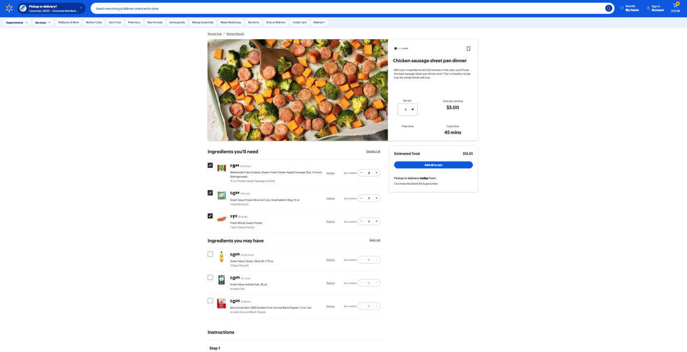This screenshot has width=687, height=352.
Task: Click the Walmart spark logo
Action: click(x=9, y=8)
